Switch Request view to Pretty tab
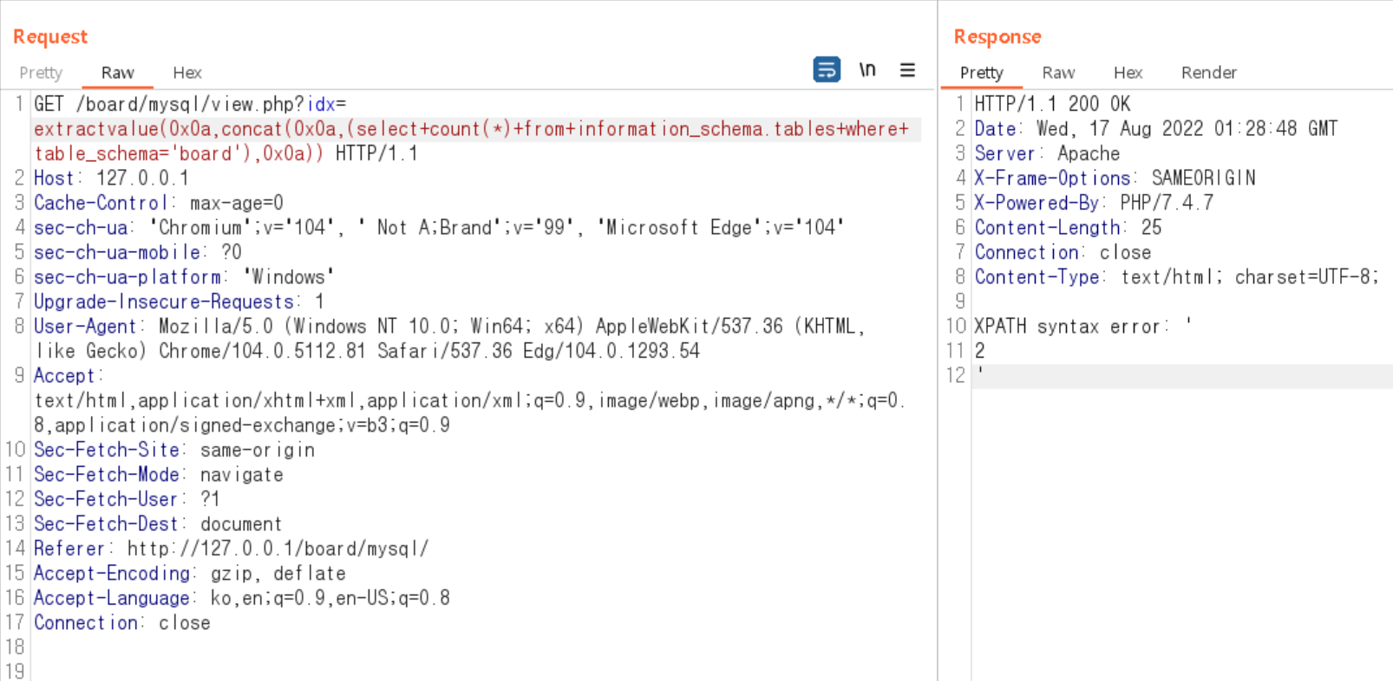1393x681 pixels. tap(41, 73)
